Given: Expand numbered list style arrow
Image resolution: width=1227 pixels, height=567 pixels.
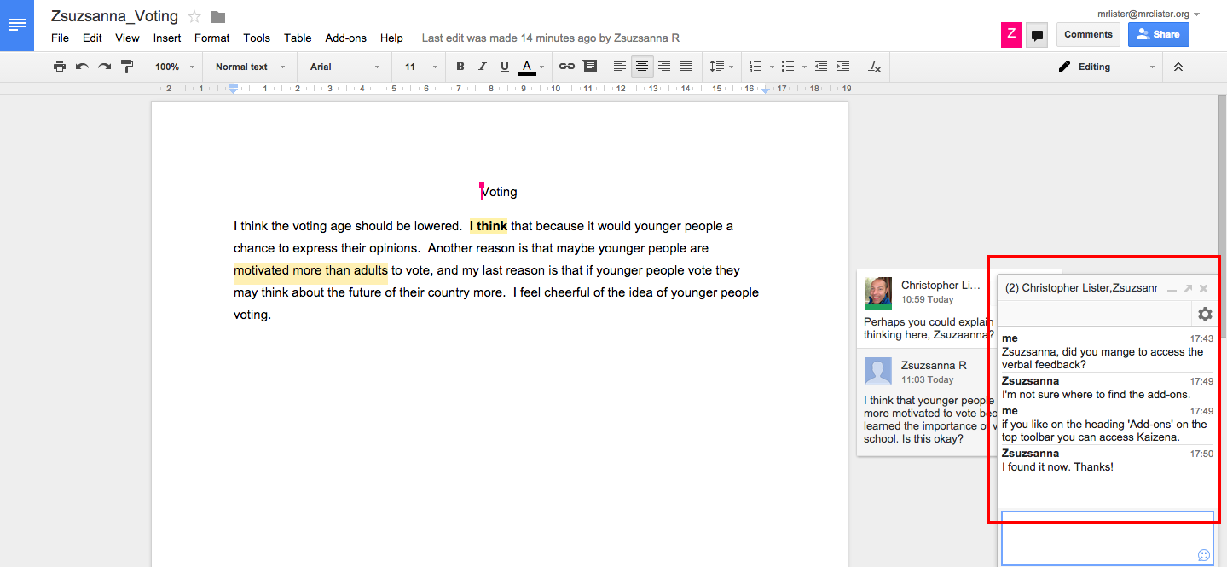Looking at the screenshot, I should click(772, 67).
